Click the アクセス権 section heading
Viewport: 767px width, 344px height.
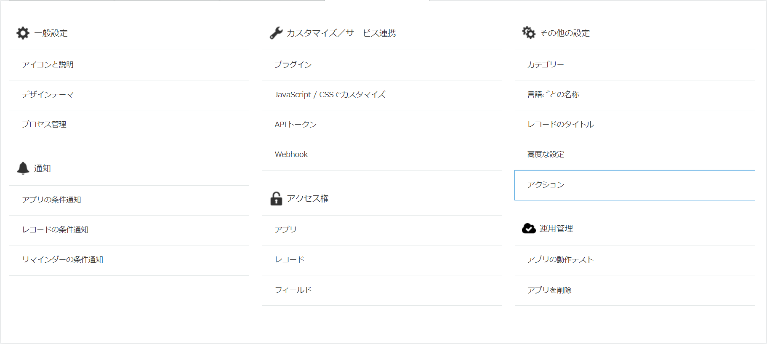tap(308, 199)
